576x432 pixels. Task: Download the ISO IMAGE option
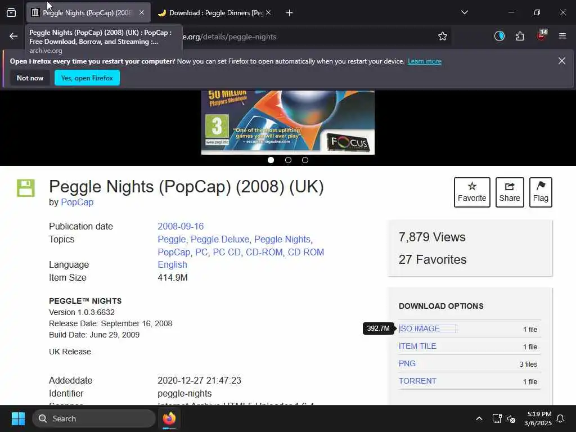pos(419,328)
